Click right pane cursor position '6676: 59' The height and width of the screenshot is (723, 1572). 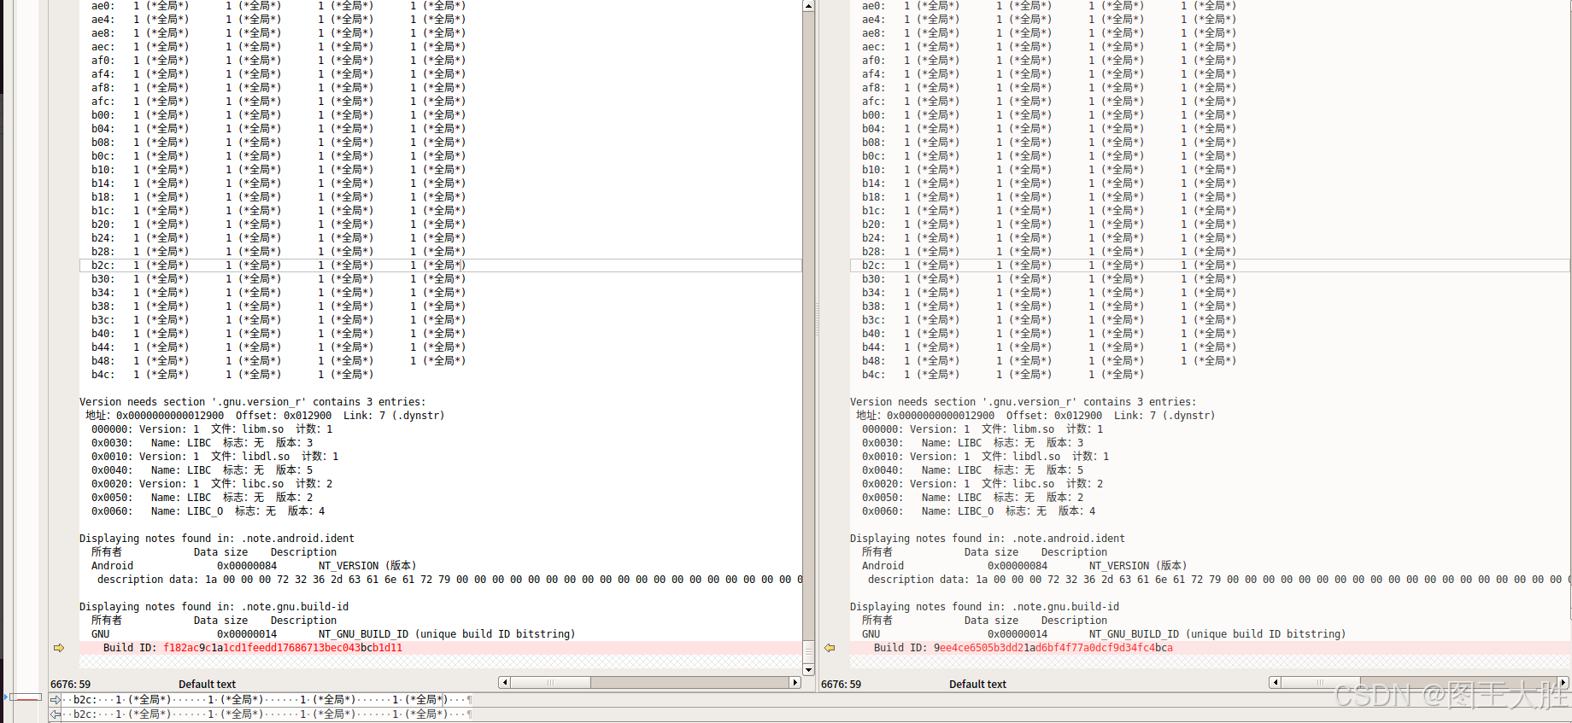tap(841, 685)
